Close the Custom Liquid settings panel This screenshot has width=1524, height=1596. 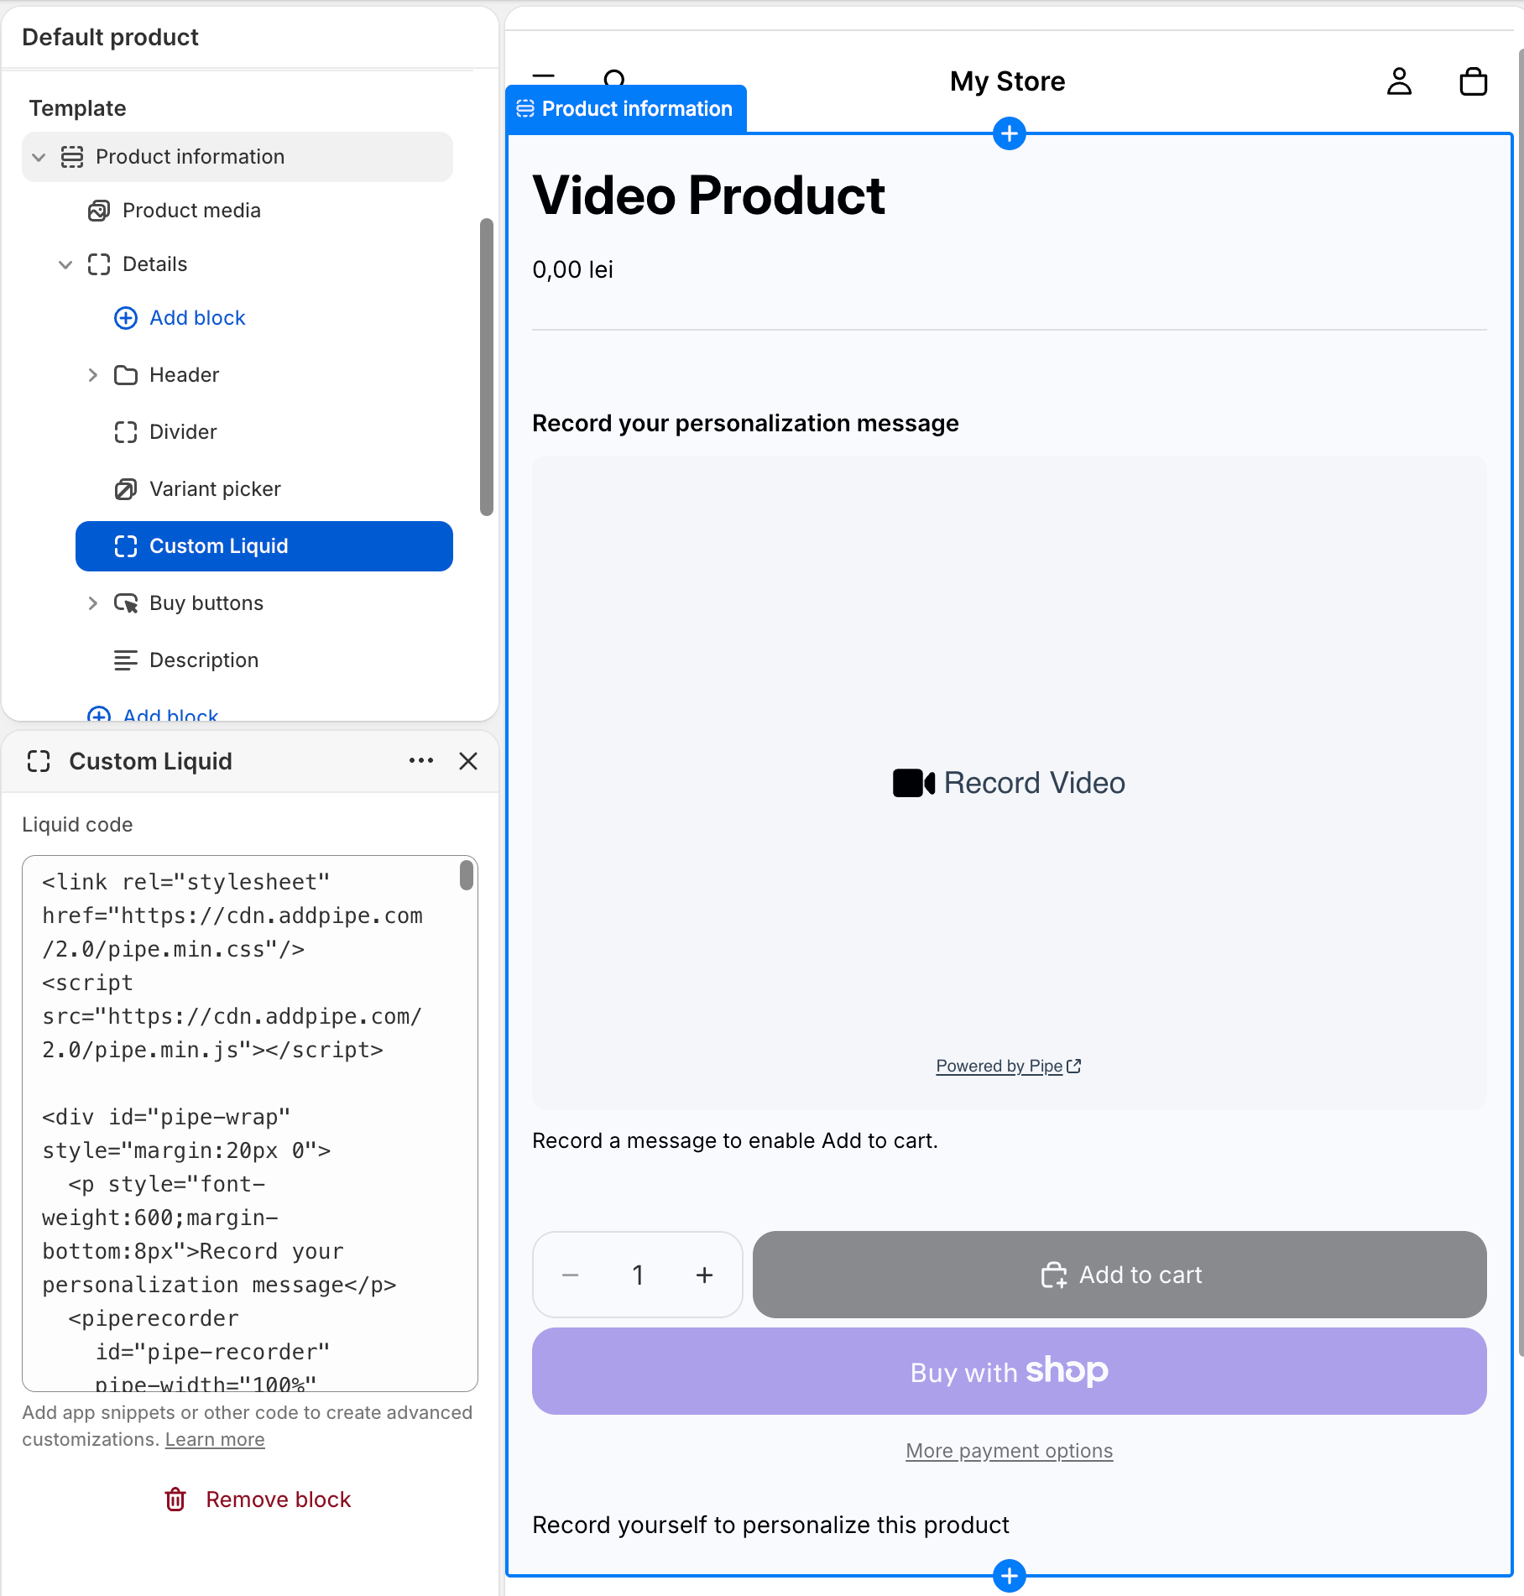468,761
